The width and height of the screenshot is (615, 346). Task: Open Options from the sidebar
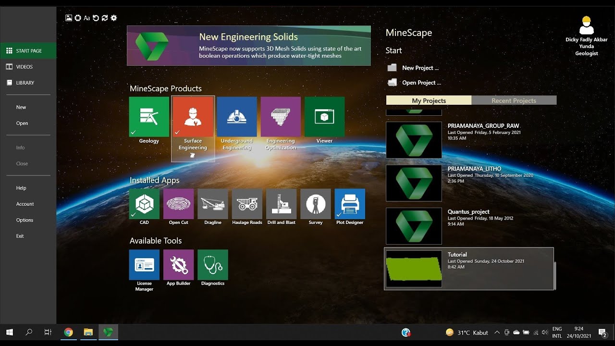(25, 220)
